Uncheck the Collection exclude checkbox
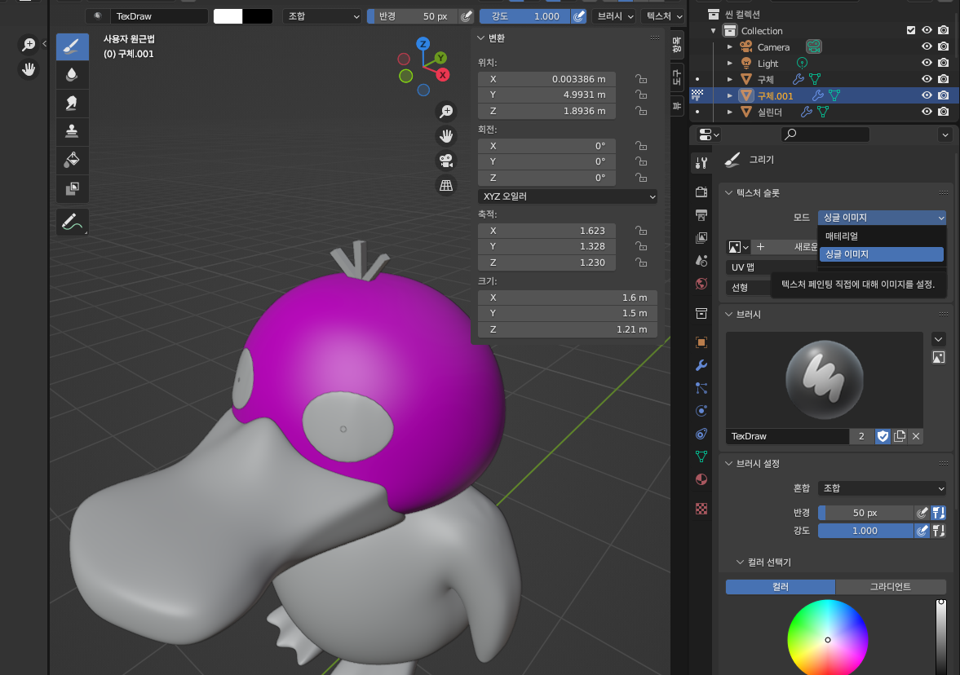 910,30
